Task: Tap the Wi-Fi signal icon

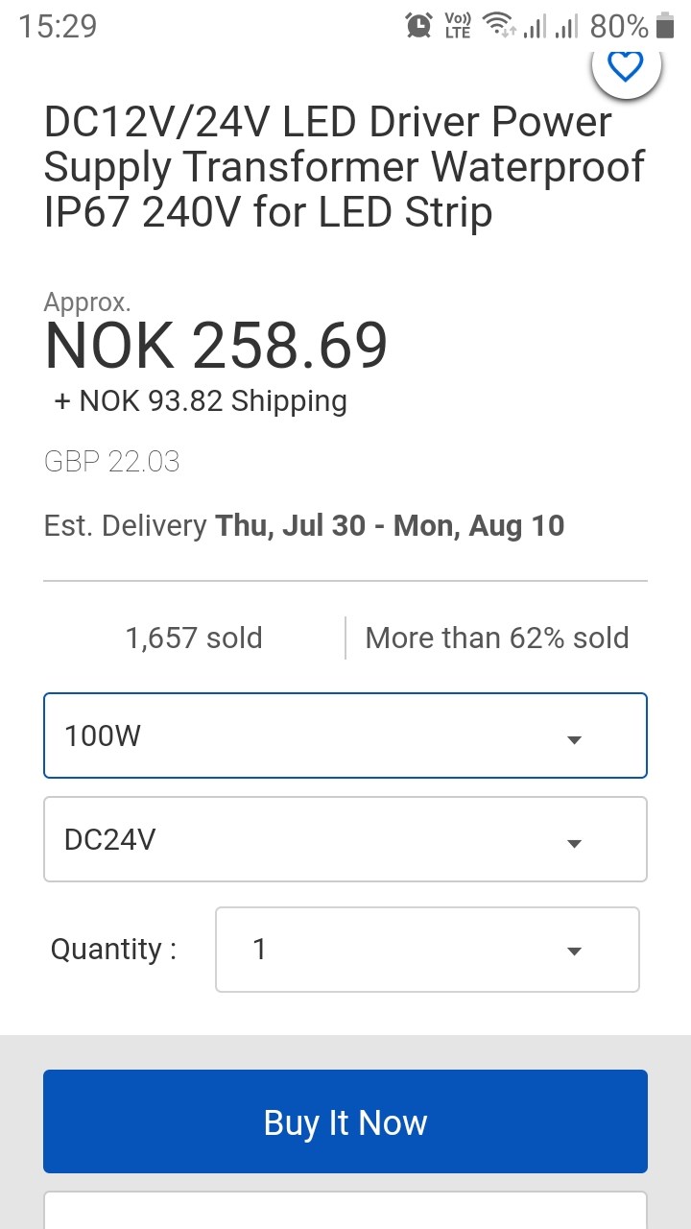Action: pos(499,26)
